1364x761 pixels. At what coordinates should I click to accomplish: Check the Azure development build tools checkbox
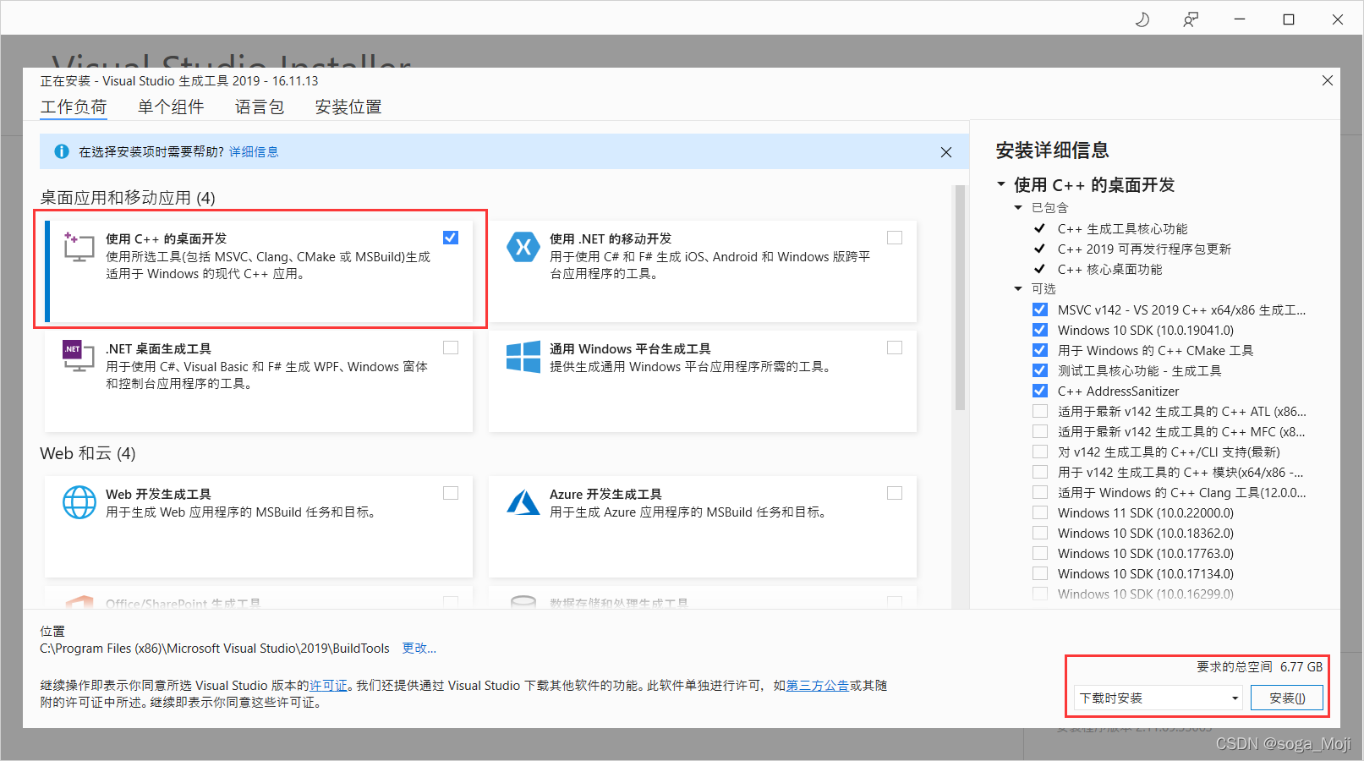pyautogui.click(x=895, y=493)
